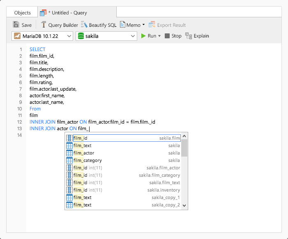The height and width of the screenshot is (239, 288).
Task: Click the Export Result button label
Action: coord(171,25)
